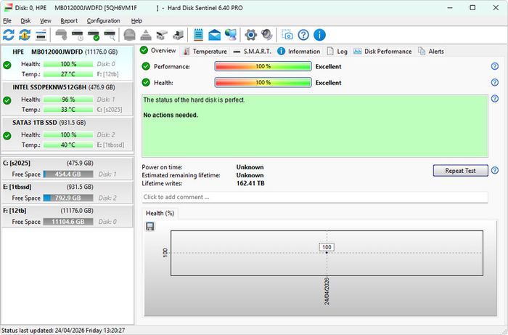Image resolution: width=508 pixels, height=335 pixels.
Task: Open the blue notepad report icon
Action: 198,35
